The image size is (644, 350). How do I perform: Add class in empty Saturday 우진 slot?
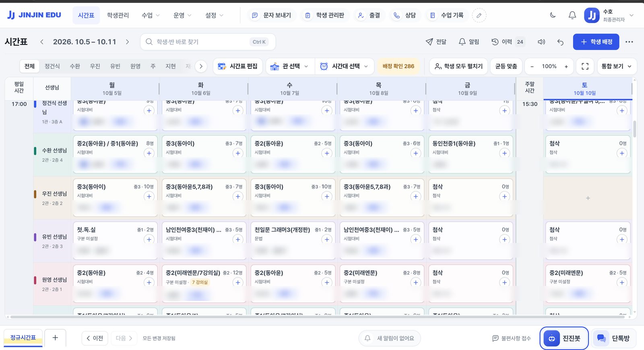coord(588,198)
